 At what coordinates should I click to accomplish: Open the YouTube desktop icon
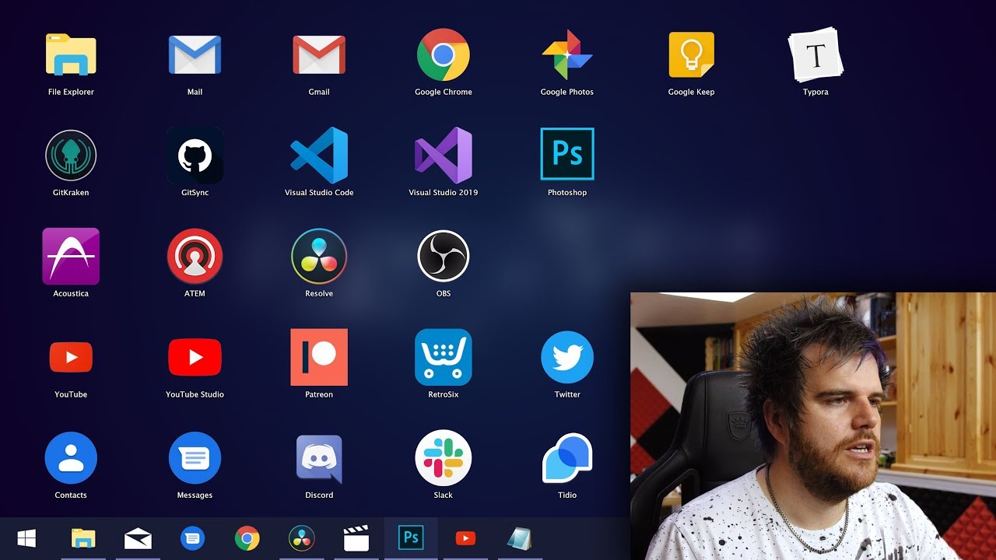point(71,358)
